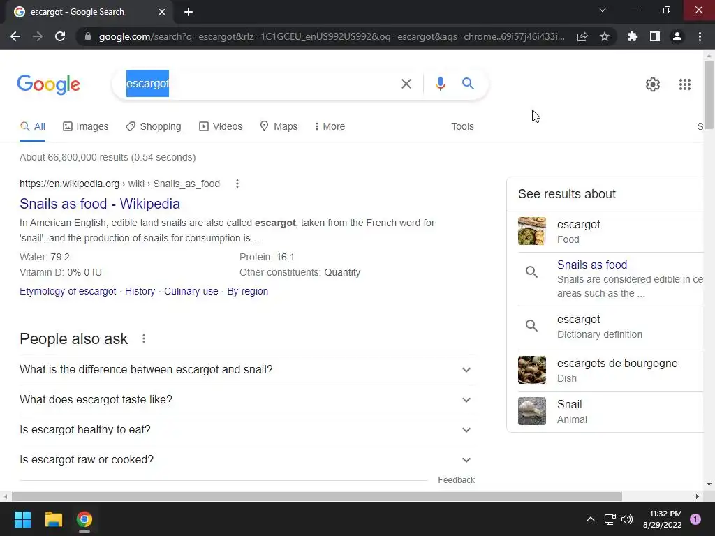The width and height of the screenshot is (715, 536).
Task: Open the volume speaker tray icon
Action: (627, 519)
